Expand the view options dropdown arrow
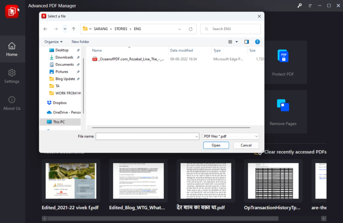 236,42
